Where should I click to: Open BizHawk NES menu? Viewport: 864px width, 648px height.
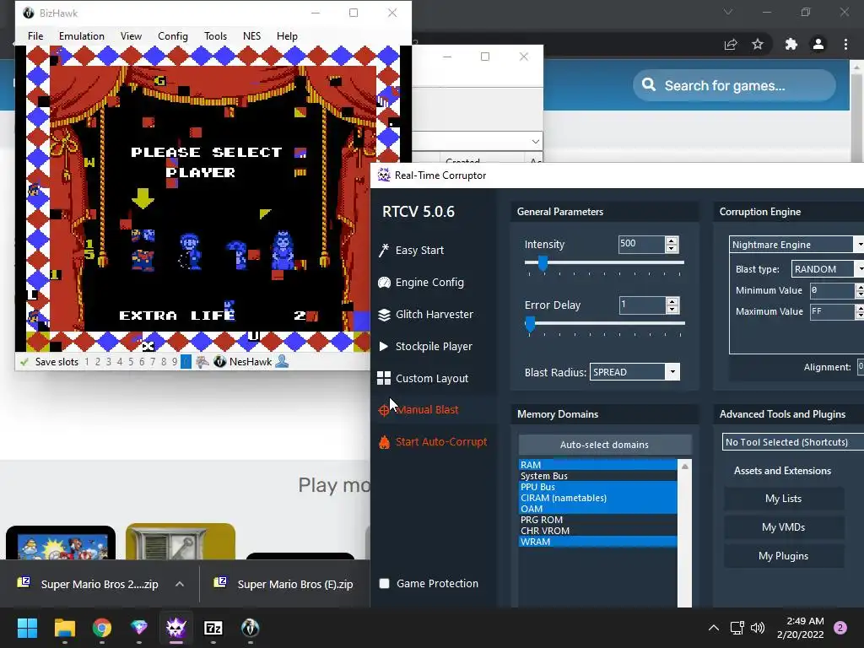click(x=251, y=35)
